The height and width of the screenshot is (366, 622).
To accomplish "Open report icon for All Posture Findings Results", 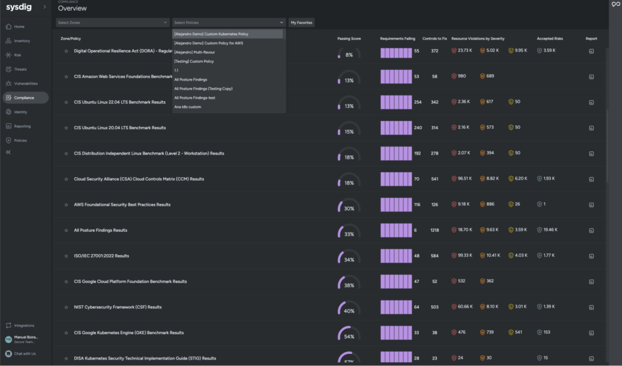I will coord(591,231).
